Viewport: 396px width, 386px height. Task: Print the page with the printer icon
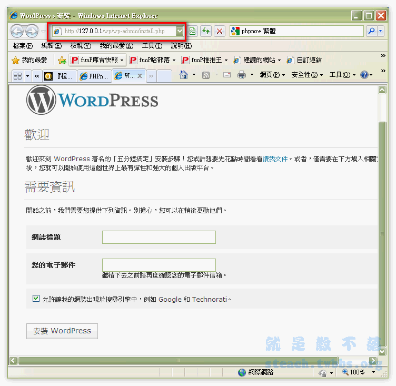242,75
